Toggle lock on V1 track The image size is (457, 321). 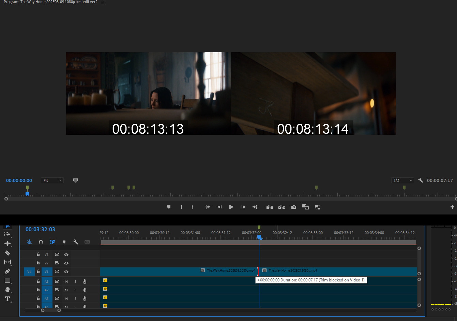[38, 272]
